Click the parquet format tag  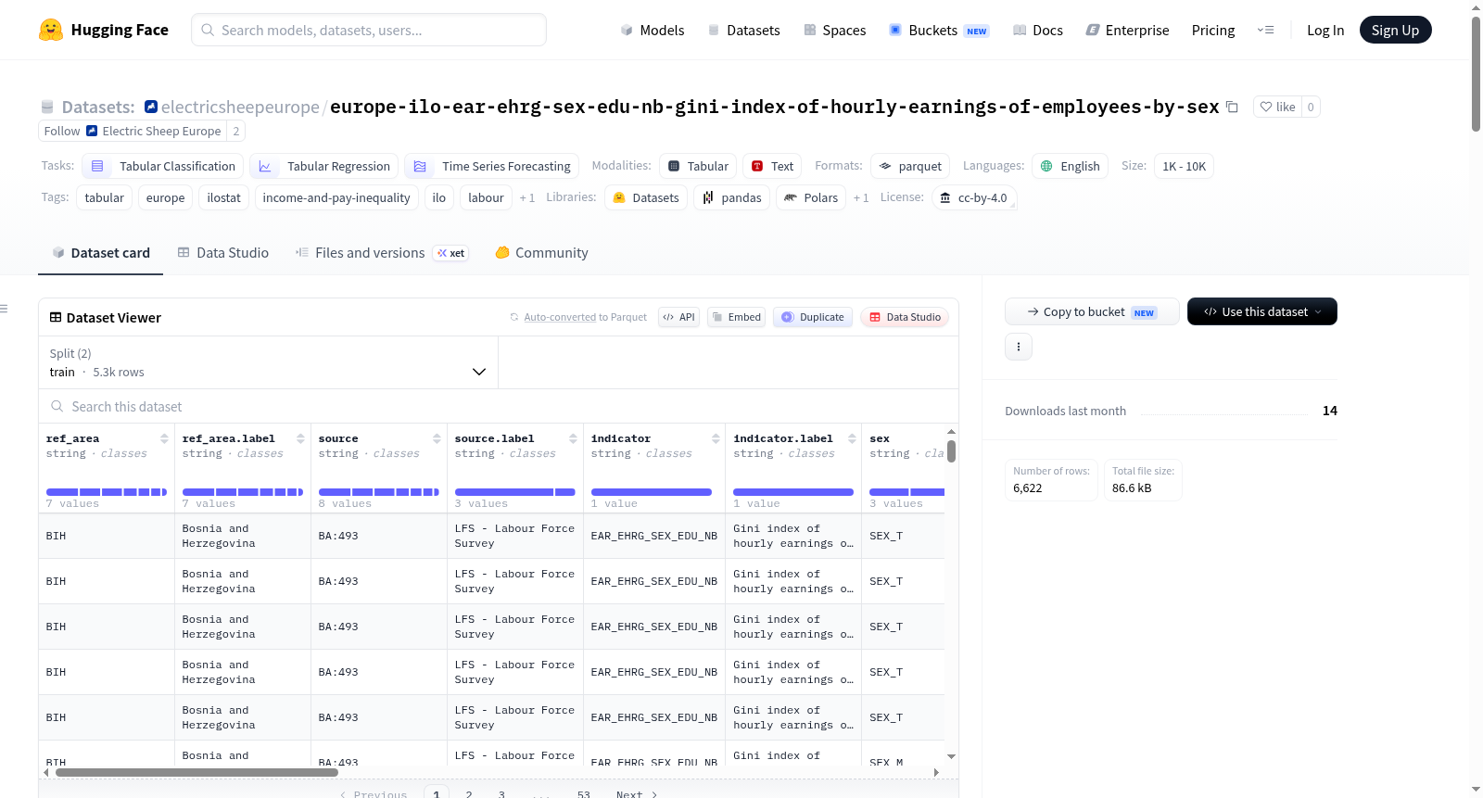[x=910, y=166]
